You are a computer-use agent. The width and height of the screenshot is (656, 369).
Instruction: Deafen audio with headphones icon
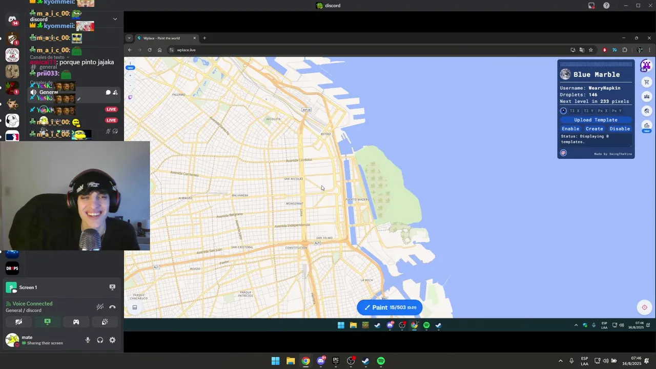100,340
